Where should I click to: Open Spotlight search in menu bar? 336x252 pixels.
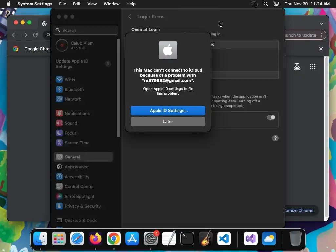[x=266, y=4]
